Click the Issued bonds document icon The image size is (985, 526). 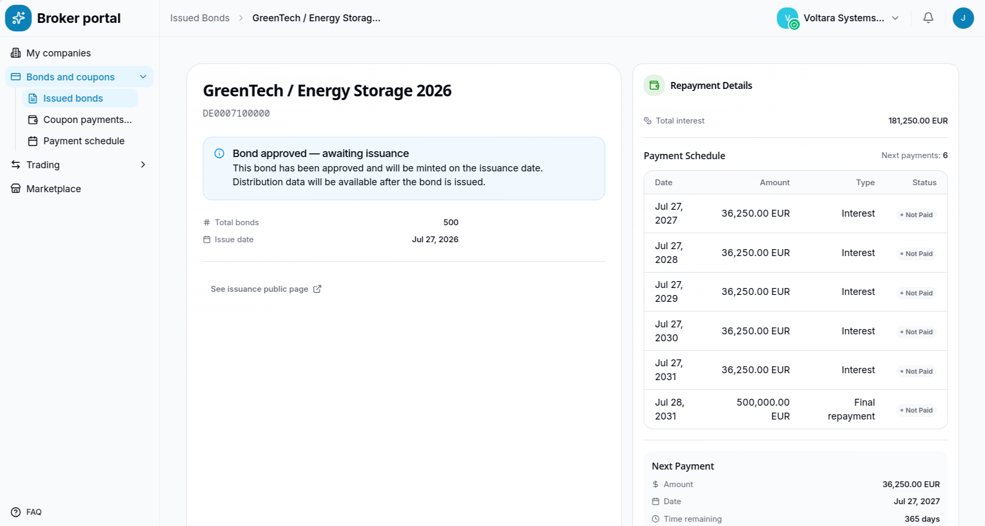pos(33,98)
